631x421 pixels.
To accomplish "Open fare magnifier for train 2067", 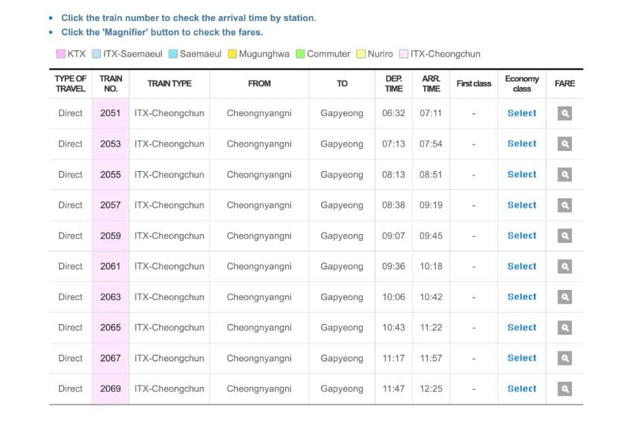I will pos(565,358).
